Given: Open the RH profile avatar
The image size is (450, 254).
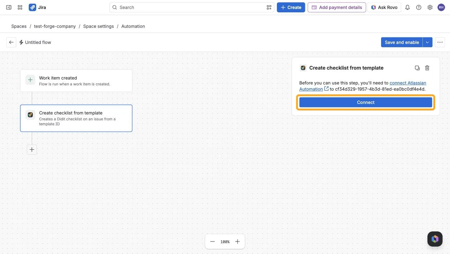Looking at the screenshot, I should pyautogui.click(x=441, y=7).
